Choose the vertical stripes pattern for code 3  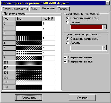click(29, 38)
